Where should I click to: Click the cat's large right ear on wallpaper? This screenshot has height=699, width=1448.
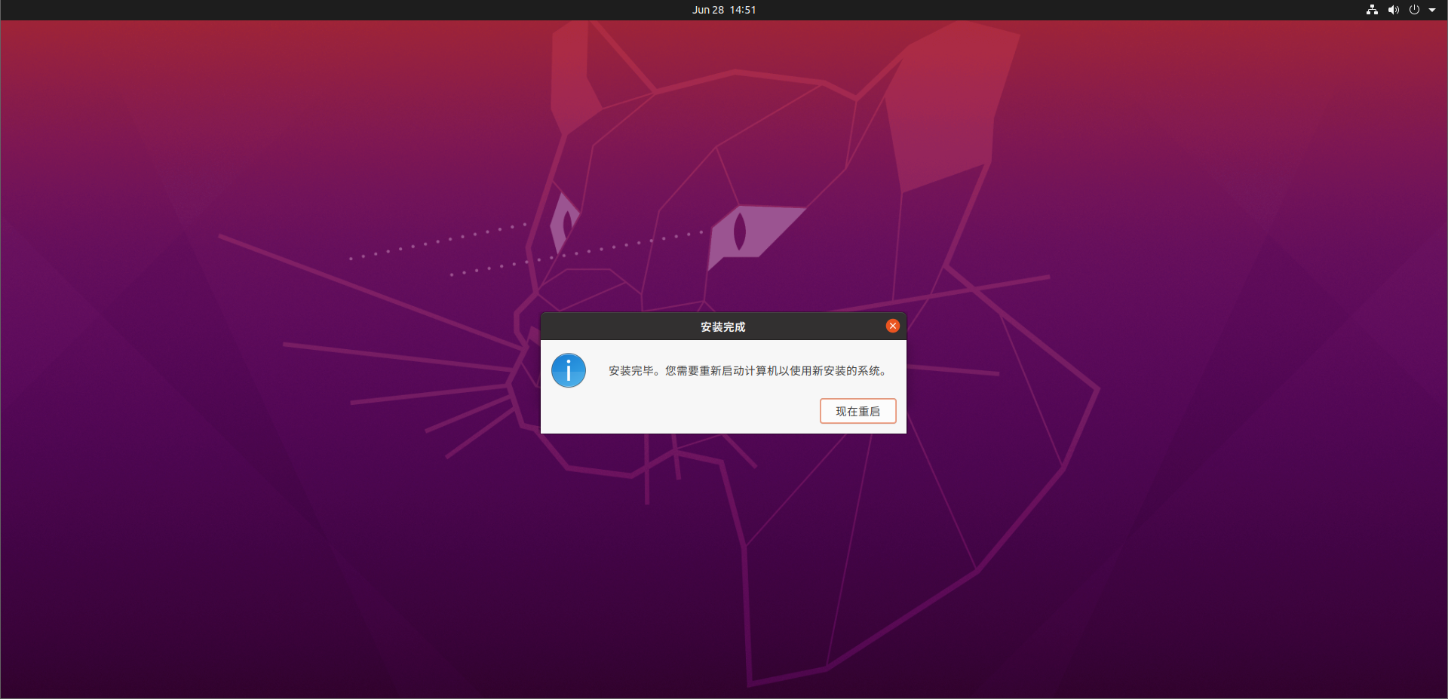tap(950, 106)
